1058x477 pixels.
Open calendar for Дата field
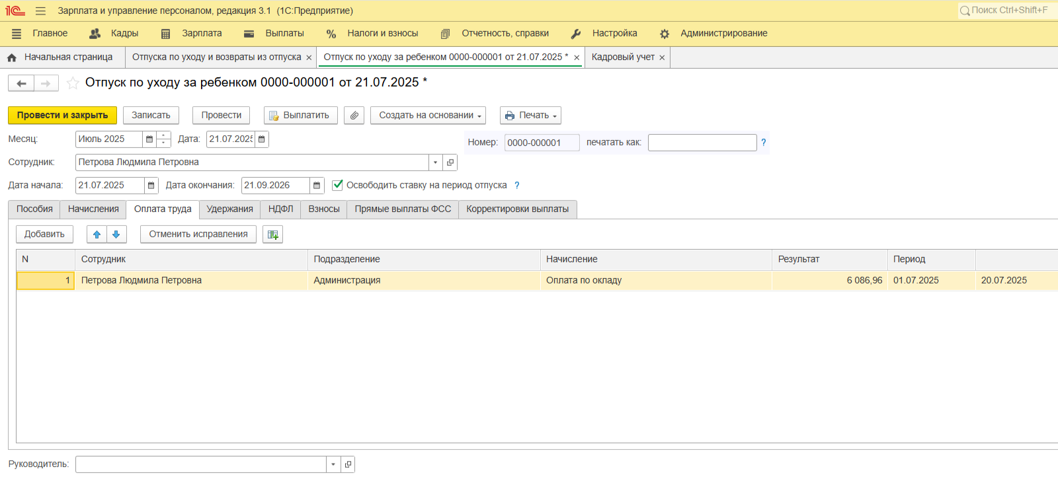tap(262, 139)
